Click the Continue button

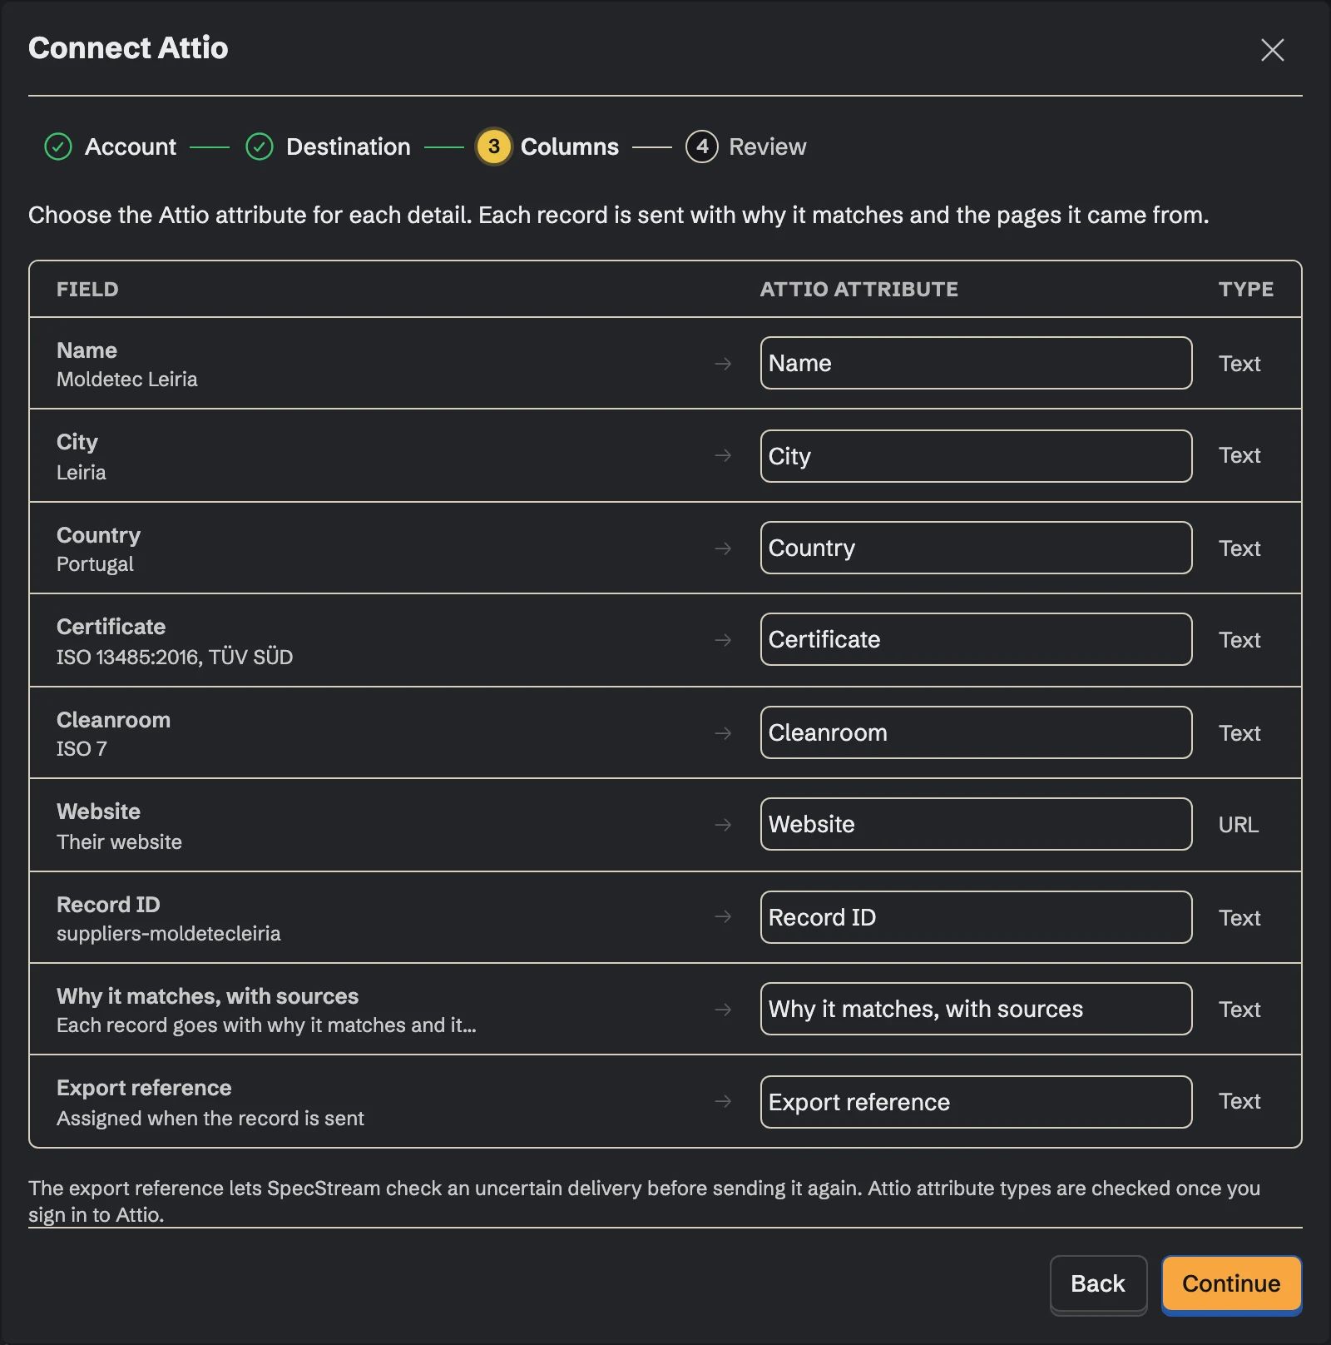[x=1231, y=1283]
